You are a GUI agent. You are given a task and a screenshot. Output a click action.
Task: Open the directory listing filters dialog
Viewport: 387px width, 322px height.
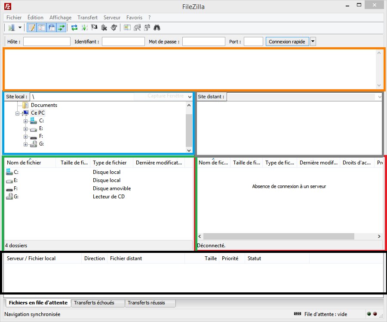tap(127, 27)
